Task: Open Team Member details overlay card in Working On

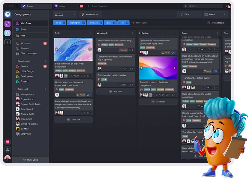Action: [116, 80]
